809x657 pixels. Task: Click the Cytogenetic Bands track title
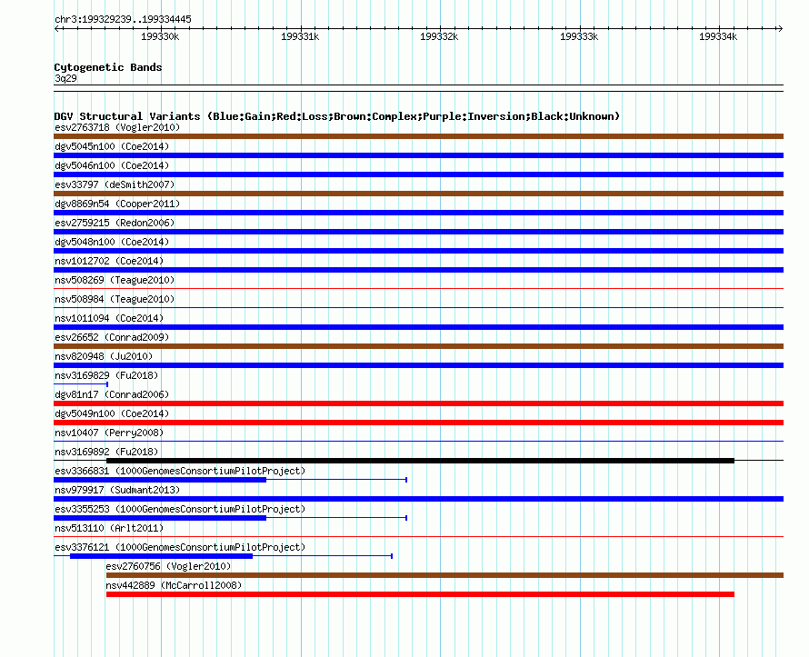click(x=108, y=67)
